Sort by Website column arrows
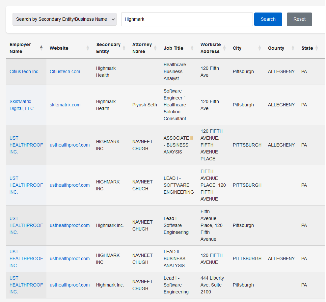The width and height of the screenshot is (326, 302). pos(88,48)
